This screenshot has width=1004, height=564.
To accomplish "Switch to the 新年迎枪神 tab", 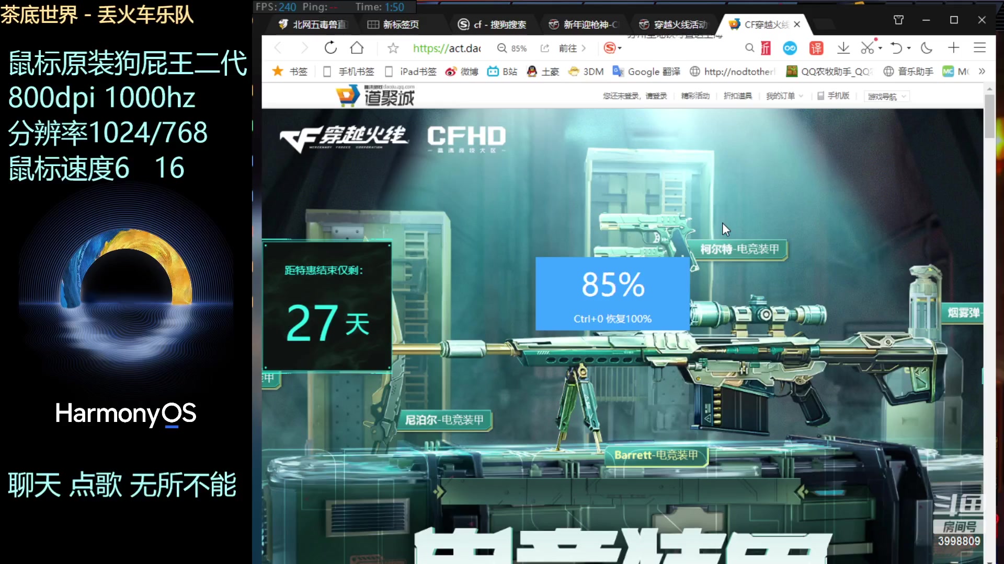I will click(x=583, y=24).
